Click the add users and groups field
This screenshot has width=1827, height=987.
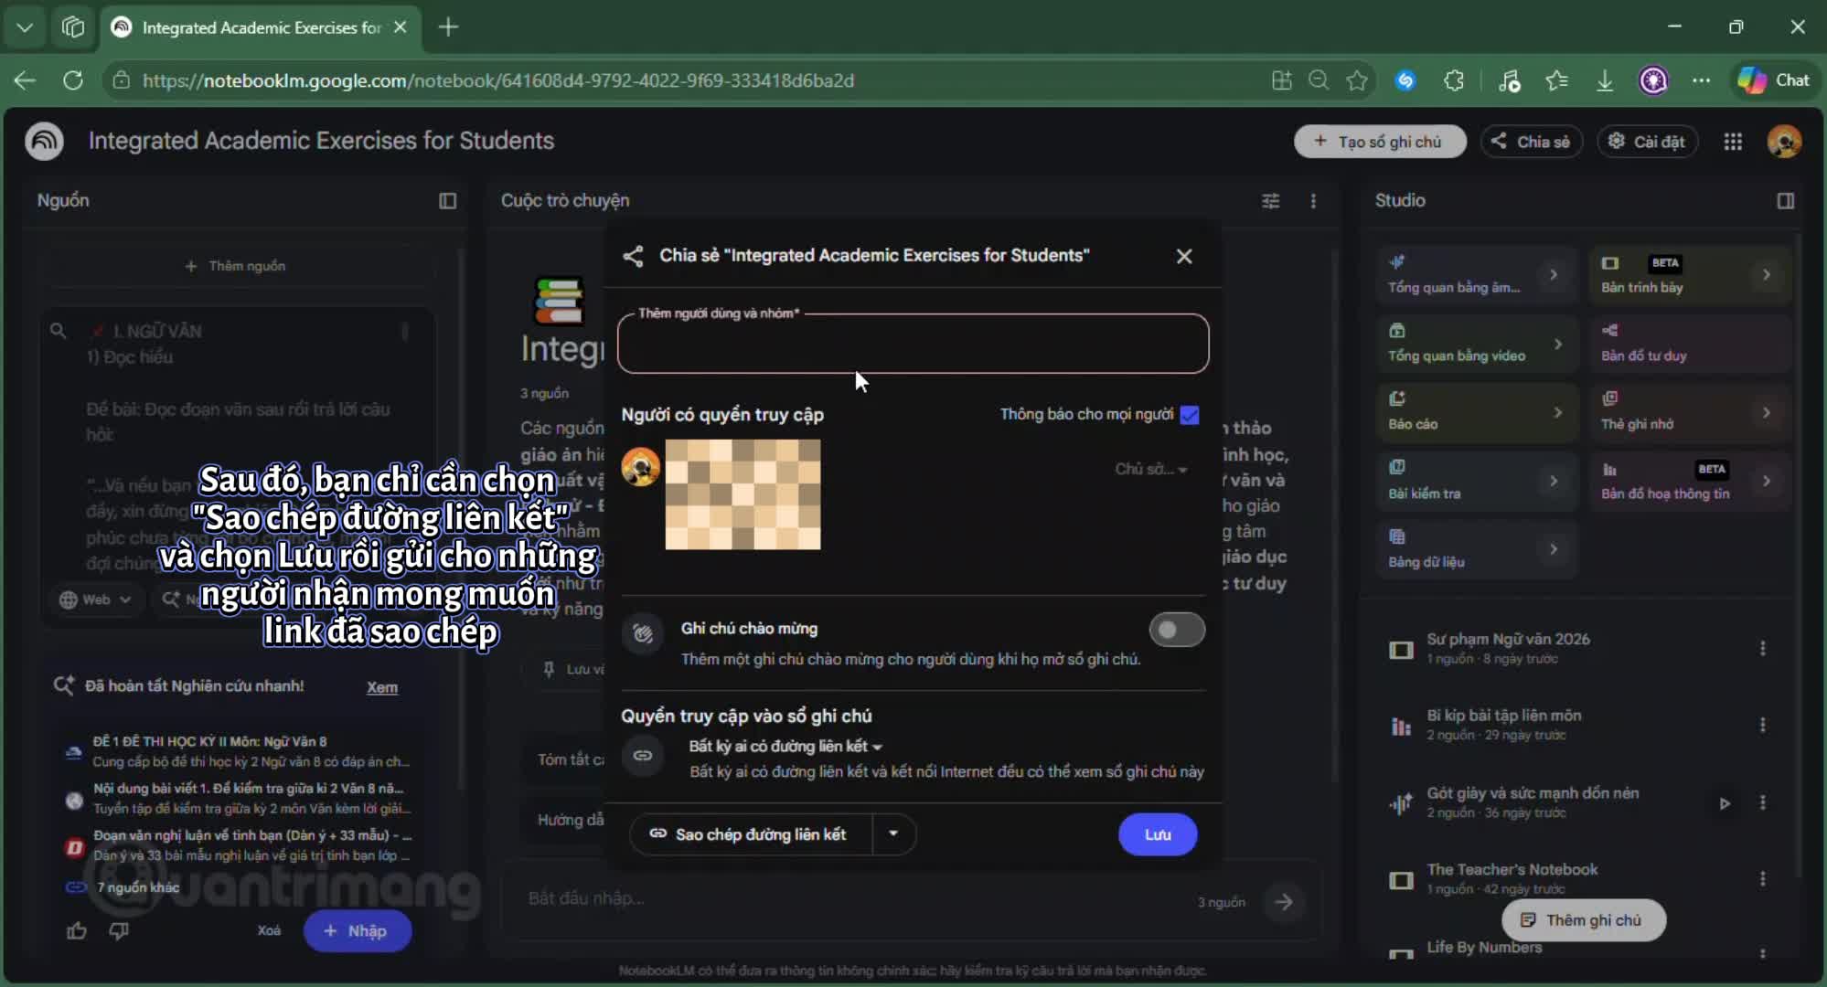pos(913,344)
